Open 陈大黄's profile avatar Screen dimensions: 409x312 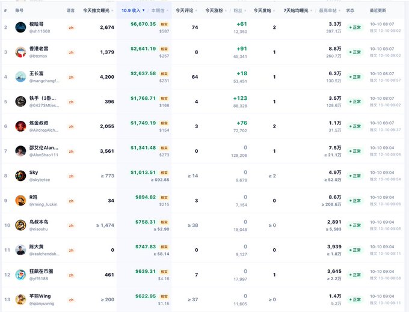coord(20,250)
